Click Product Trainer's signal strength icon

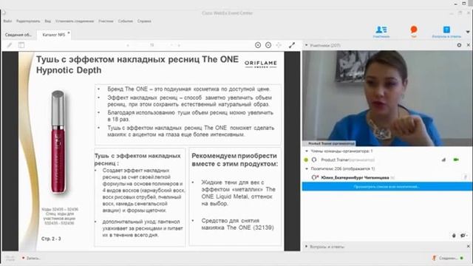coord(443,160)
